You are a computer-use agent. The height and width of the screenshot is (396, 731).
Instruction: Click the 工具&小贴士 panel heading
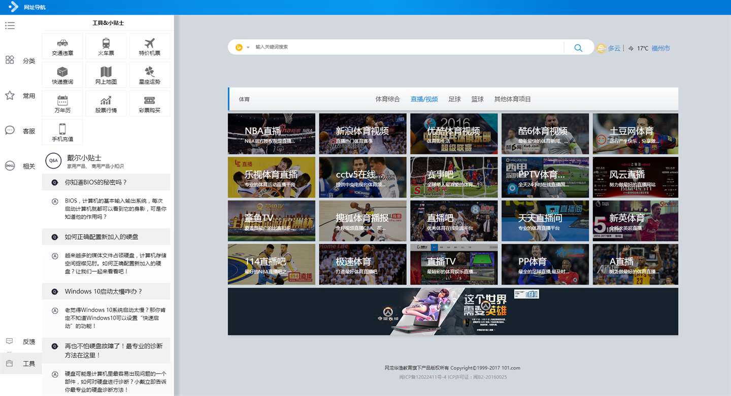pos(108,23)
